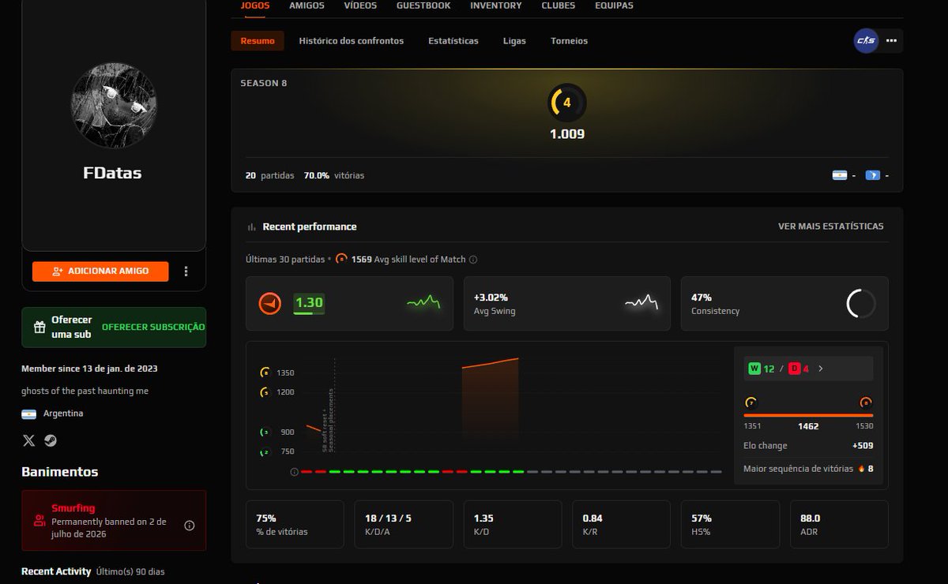
Task: Open Histórico dos confrontos sub-tab
Action: click(x=352, y=41)
